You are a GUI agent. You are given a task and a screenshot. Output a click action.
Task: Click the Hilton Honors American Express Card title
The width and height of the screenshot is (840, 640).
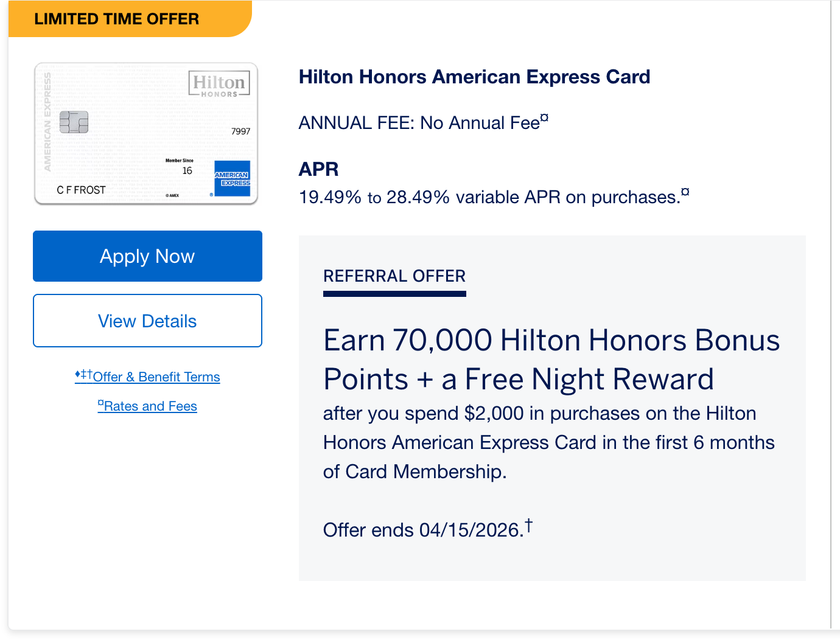coord(474,77)
